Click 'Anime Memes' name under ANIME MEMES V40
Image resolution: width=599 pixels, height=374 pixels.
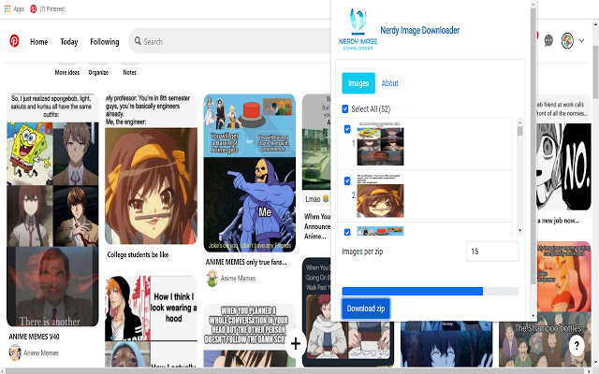[41, 353]
